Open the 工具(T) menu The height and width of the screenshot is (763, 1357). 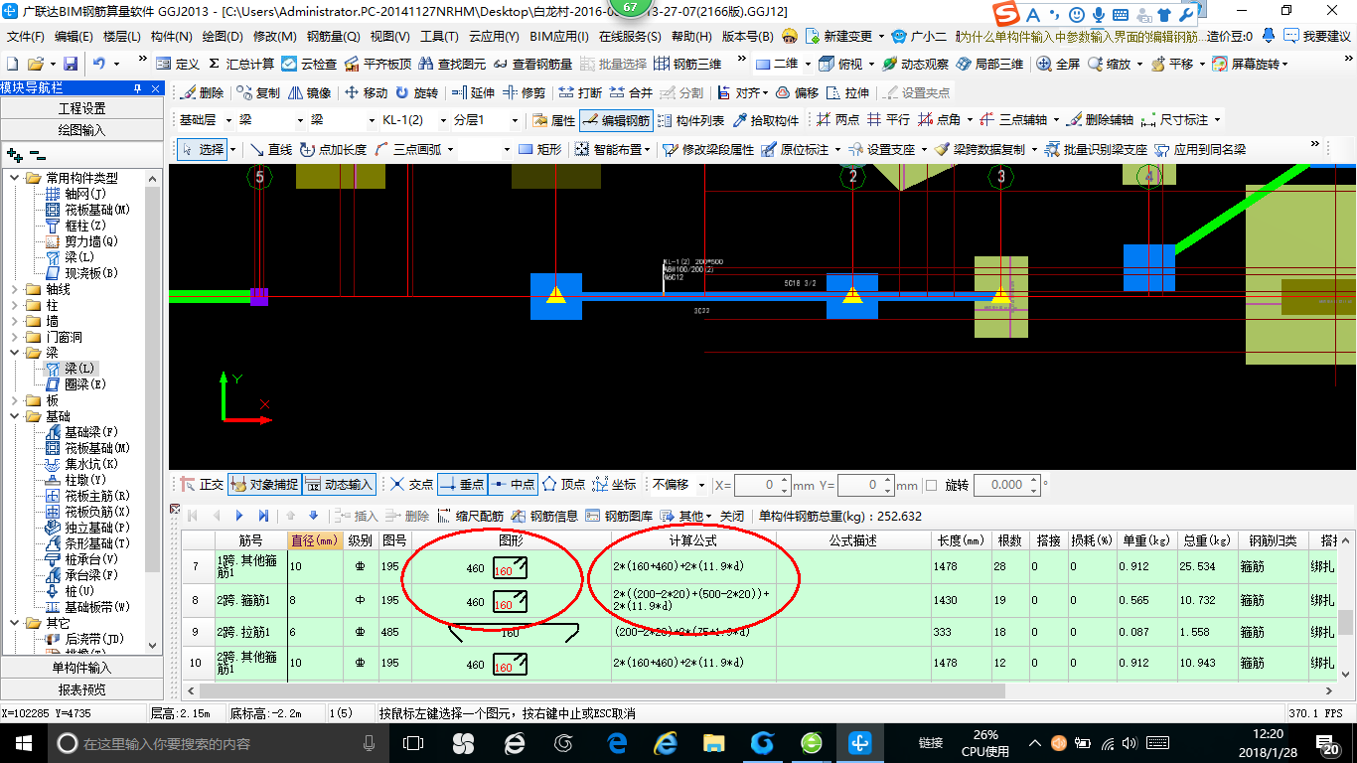click(x=439, y=36)
